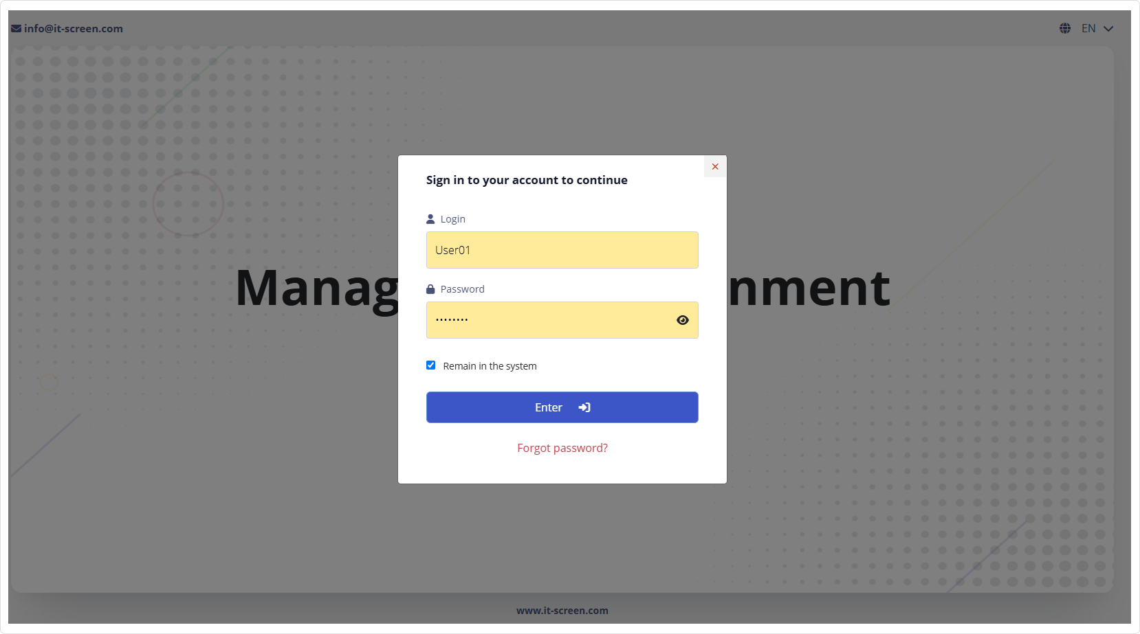Click the EN language label in the header
The height and width of the screenshot is (634, 1140).
(x=1088, y=28)
